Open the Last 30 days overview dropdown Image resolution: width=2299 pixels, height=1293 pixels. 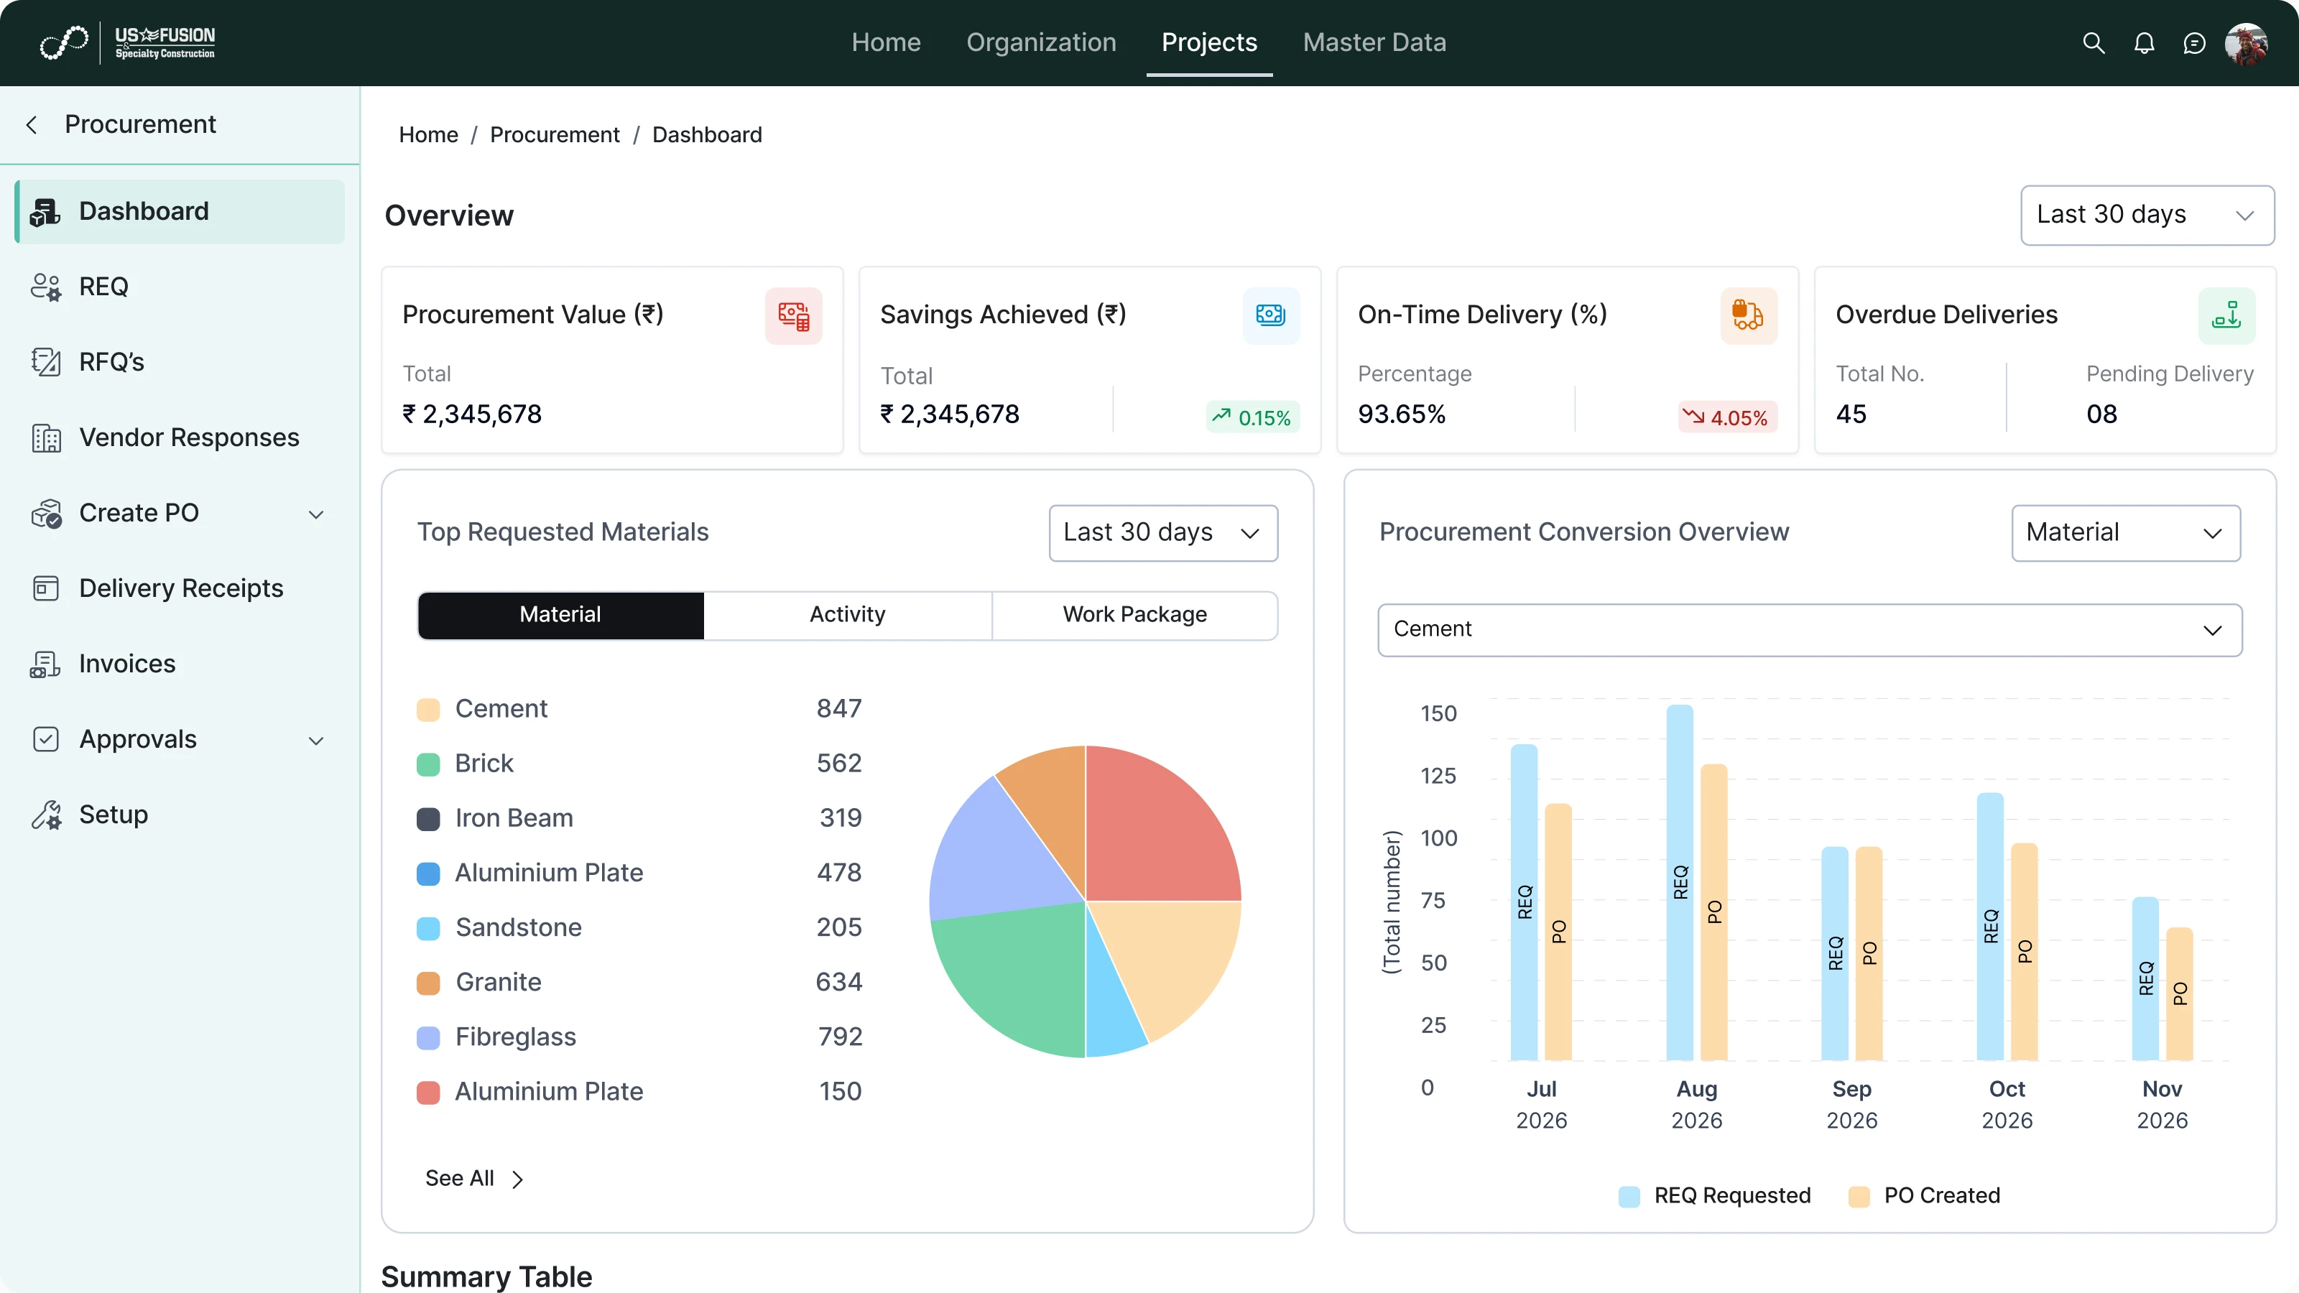coord(2147,215)
